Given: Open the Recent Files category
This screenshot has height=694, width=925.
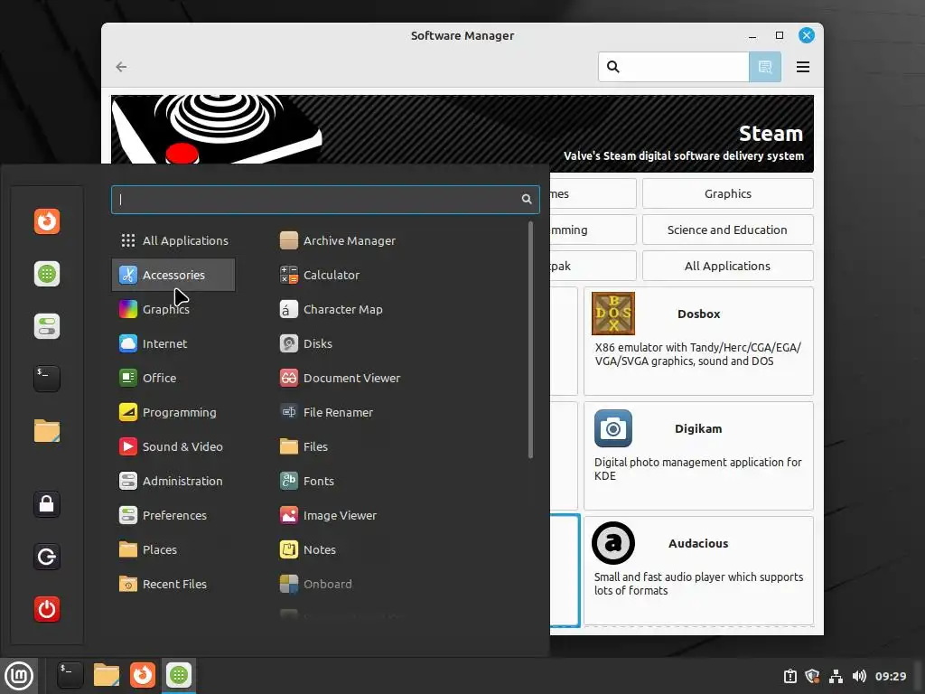Looking at the screenshot, I should point(173,584).
